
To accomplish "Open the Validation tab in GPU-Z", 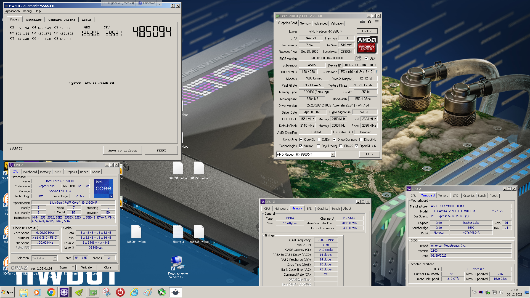I will [x=337, y=23].
